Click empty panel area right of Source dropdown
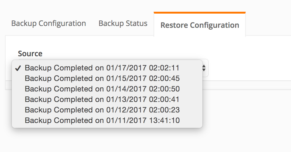The image size is (291, 152). [248, 68]
